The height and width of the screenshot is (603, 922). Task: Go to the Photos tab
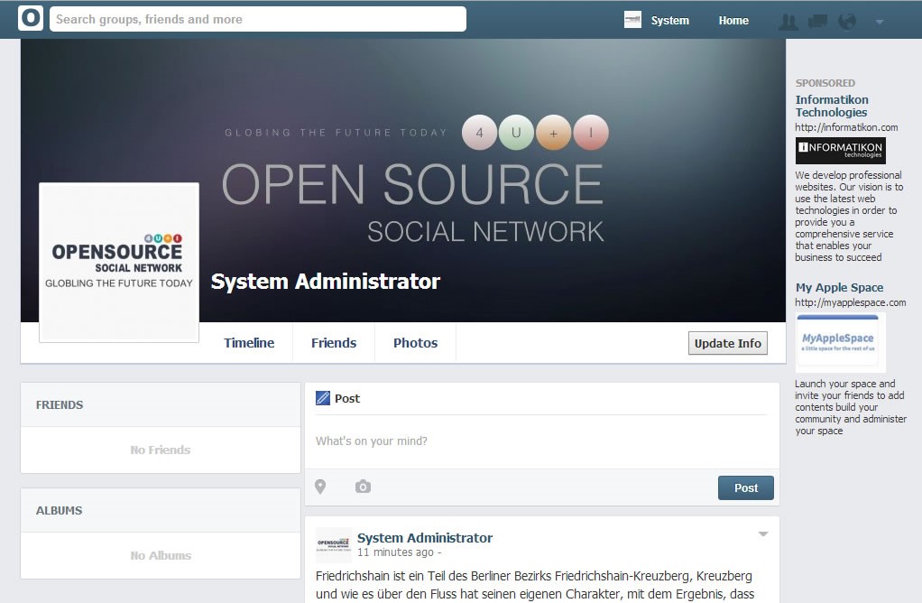pos(415,343)
